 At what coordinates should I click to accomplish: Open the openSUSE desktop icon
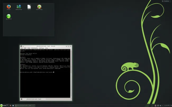(x=8, y=17)
